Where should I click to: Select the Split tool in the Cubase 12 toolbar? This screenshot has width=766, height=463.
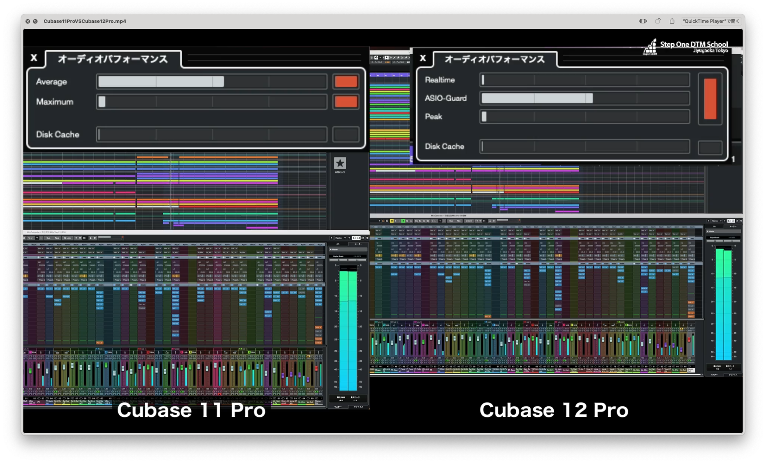pyautogui.click(x=403, y=57)
